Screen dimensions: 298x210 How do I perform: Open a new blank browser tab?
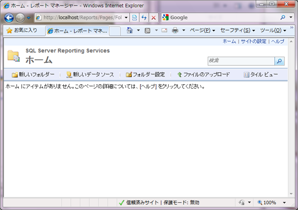click(115, 31)
